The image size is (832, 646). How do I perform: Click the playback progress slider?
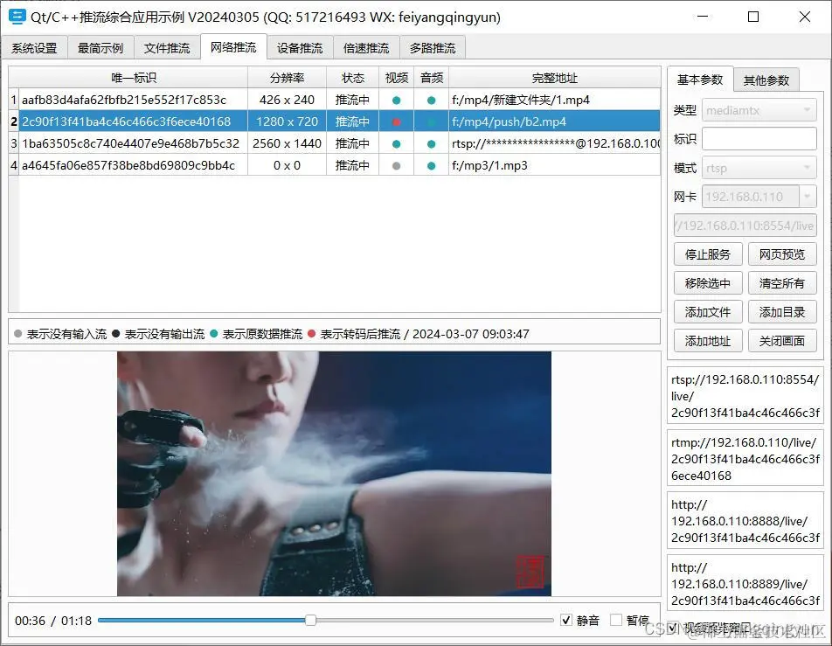coord(311,619)
